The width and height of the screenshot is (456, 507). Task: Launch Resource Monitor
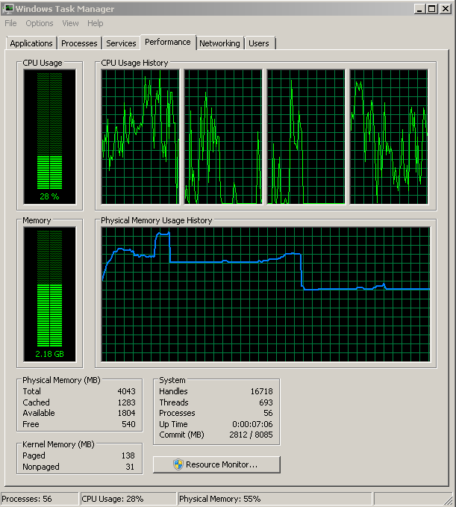click(216, 464)
